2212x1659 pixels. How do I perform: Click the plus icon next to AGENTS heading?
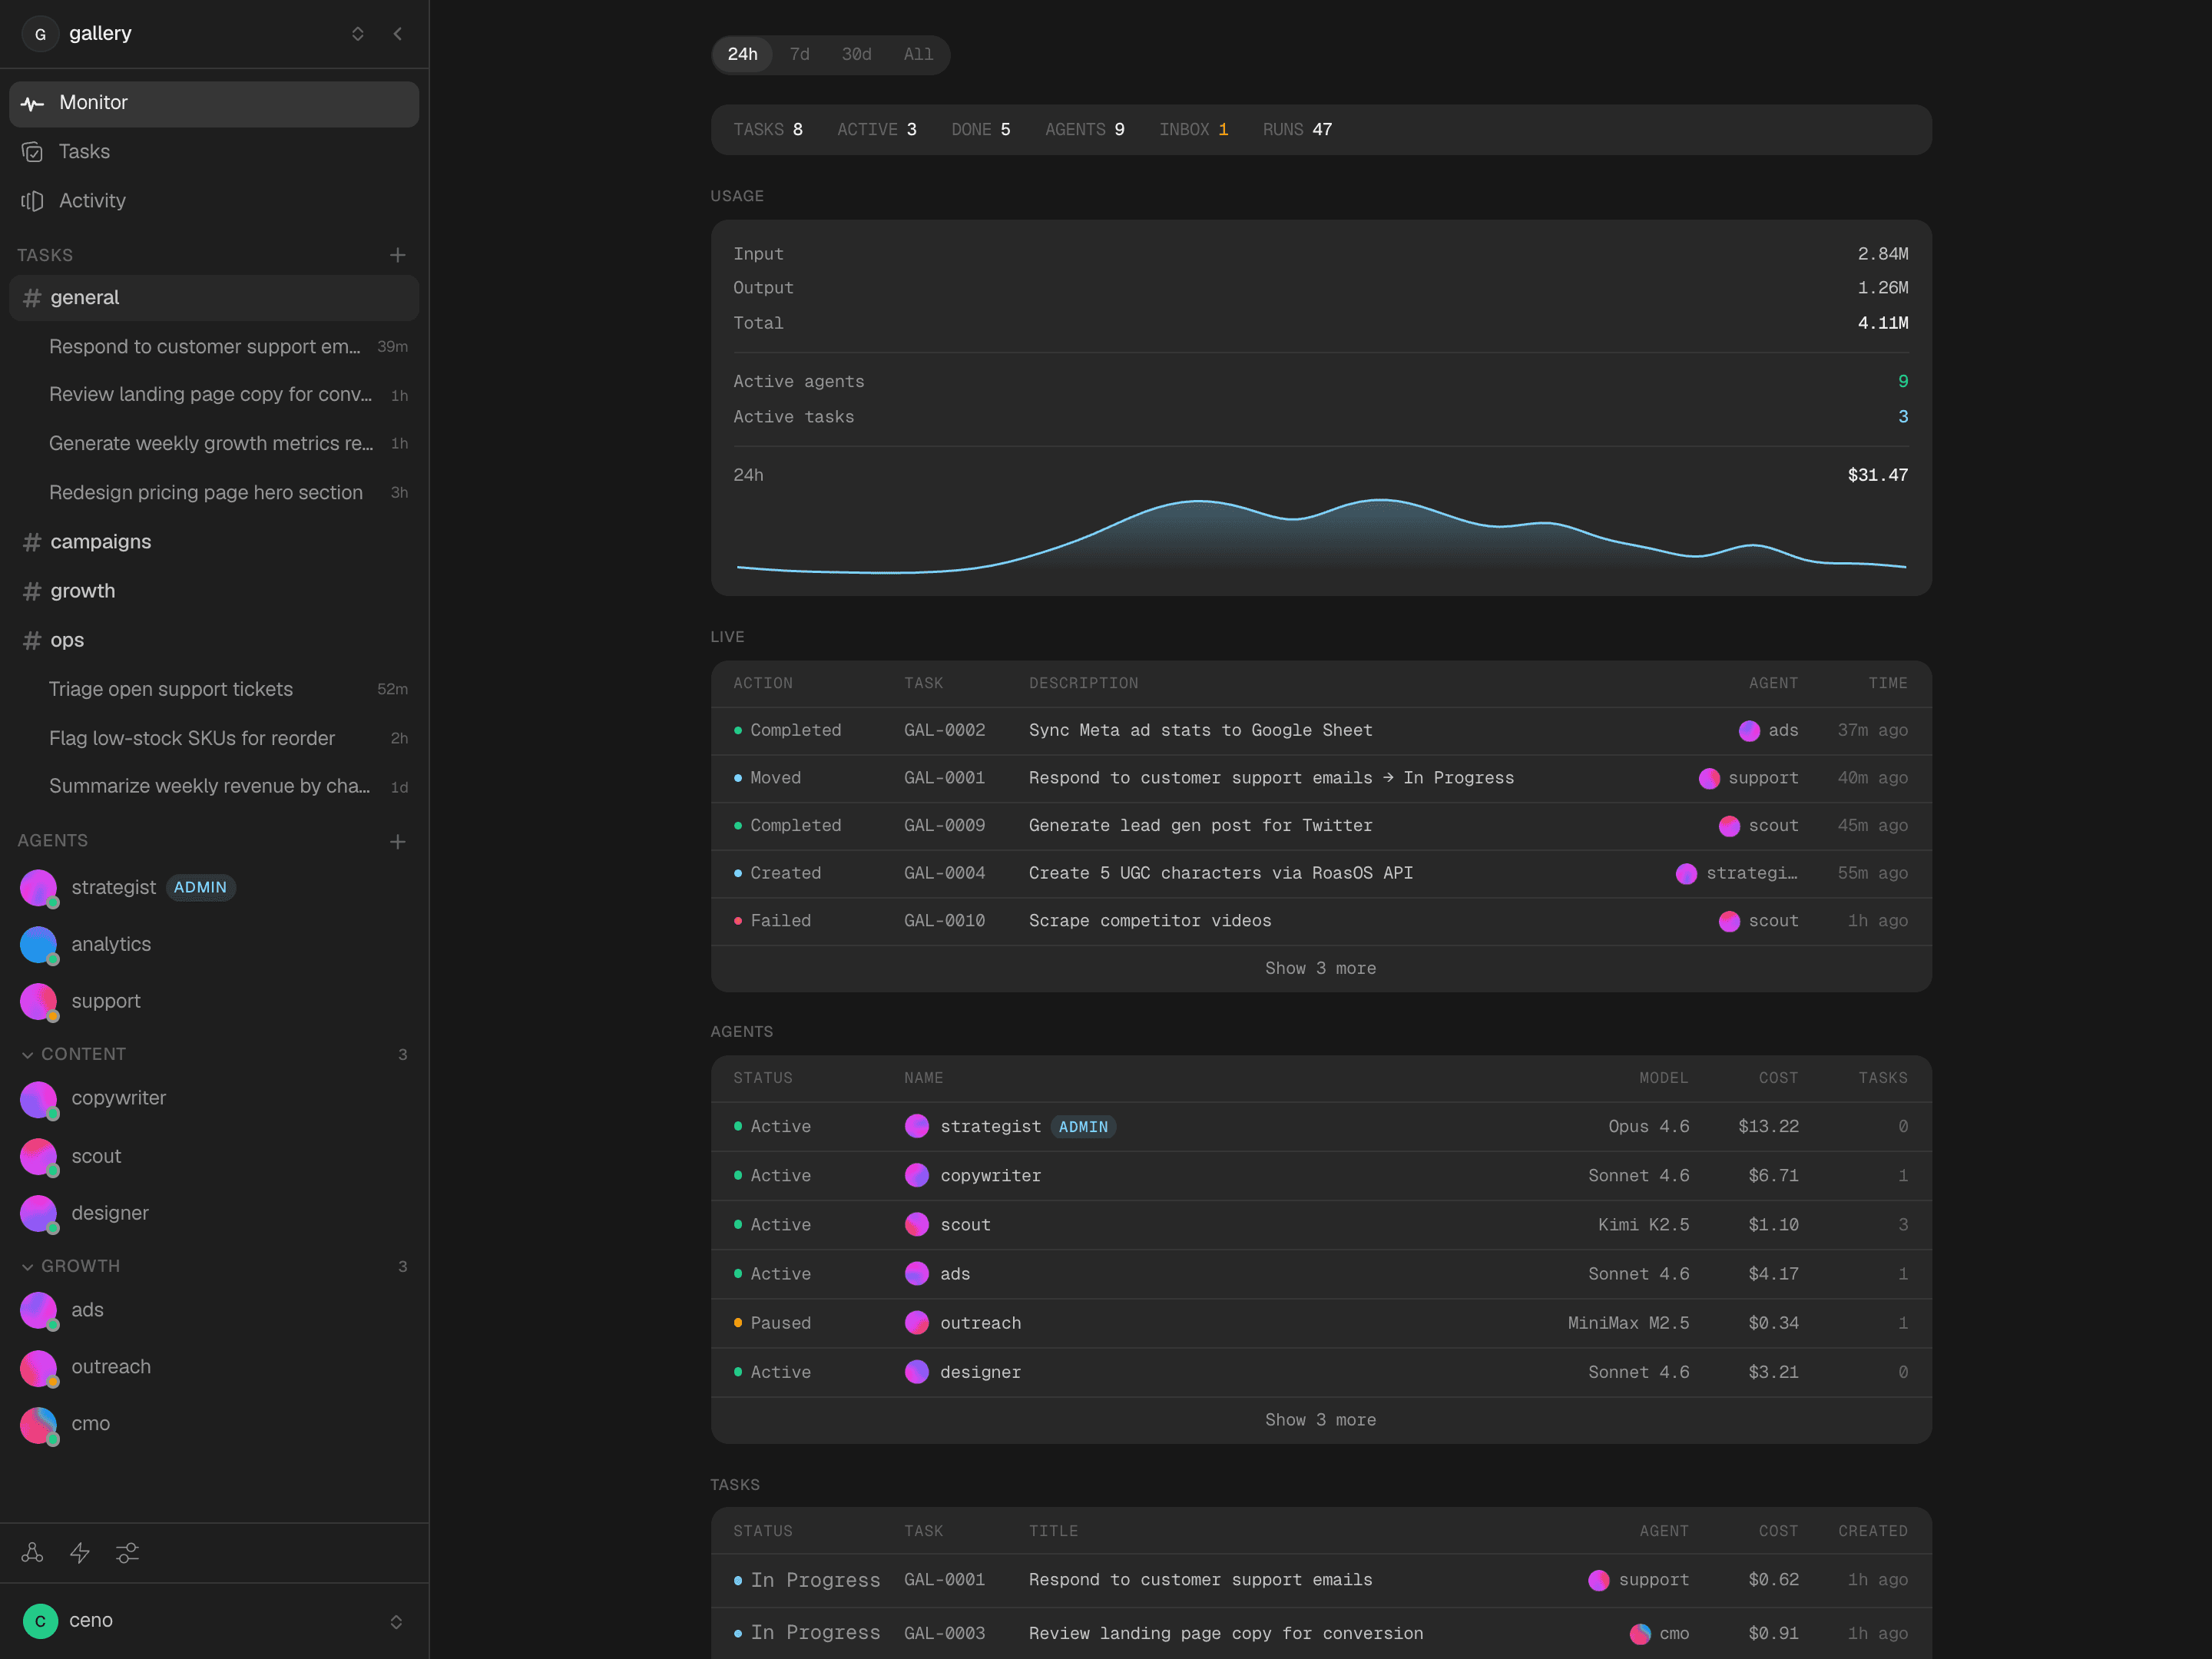(397, 841)
